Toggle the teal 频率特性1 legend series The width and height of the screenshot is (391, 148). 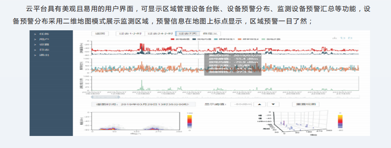(224, 39)
